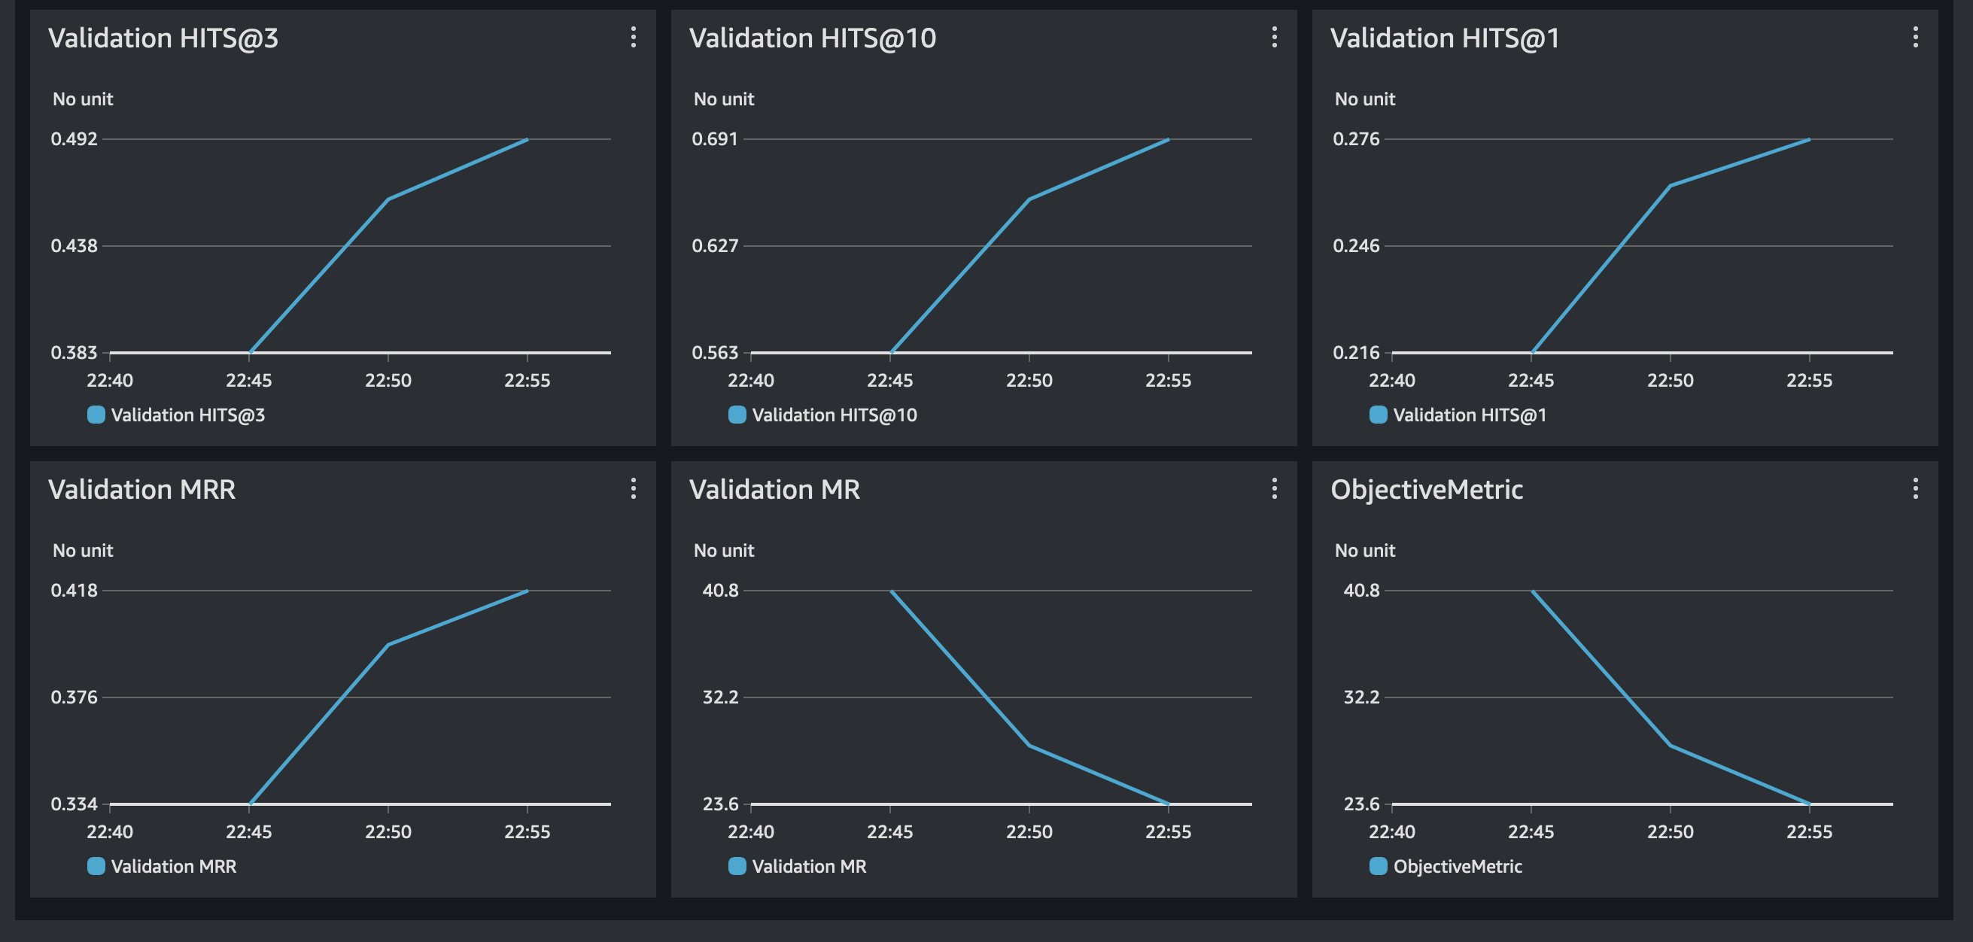Select the Validation MRR legend label
Screen dimensions: 1973x942
pos(174,867)
